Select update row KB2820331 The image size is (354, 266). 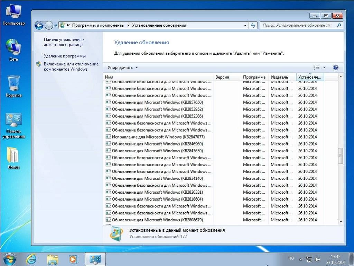tap(214, 192)
